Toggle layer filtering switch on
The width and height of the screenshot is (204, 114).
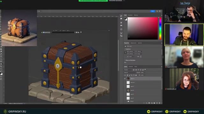(x=145, y=70)
